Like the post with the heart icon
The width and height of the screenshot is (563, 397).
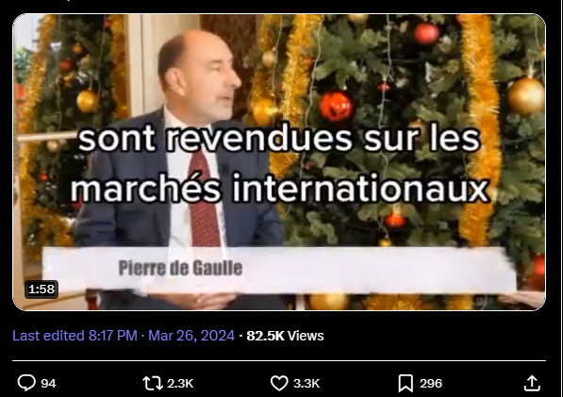279,383
